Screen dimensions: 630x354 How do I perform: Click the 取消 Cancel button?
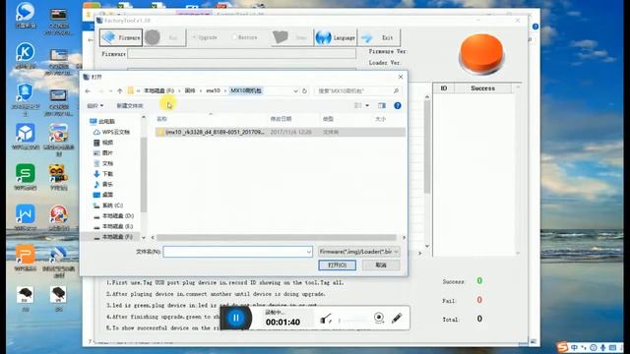(381, 265)
